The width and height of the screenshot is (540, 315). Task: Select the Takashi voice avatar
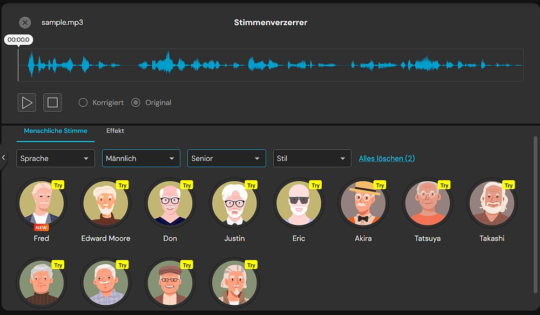[x=492, y=203]
